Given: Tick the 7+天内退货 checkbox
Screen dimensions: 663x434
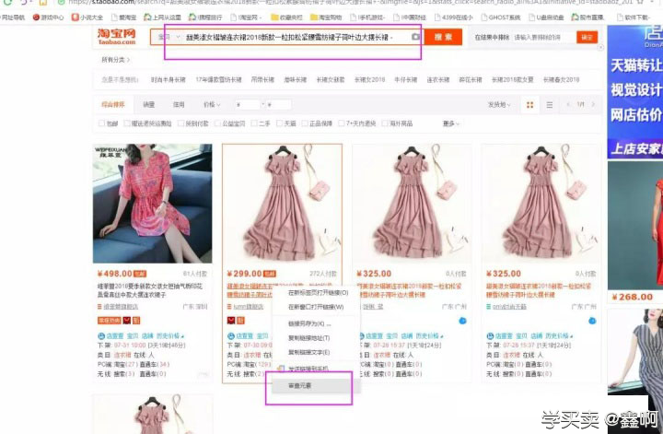Looking at the screenshot, I should coord(342,123).
